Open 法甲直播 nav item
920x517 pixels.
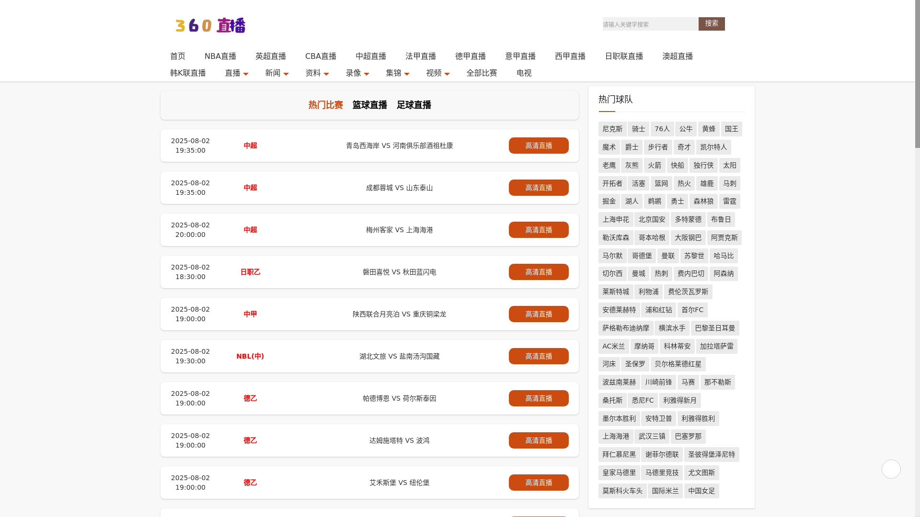(421, 56)
